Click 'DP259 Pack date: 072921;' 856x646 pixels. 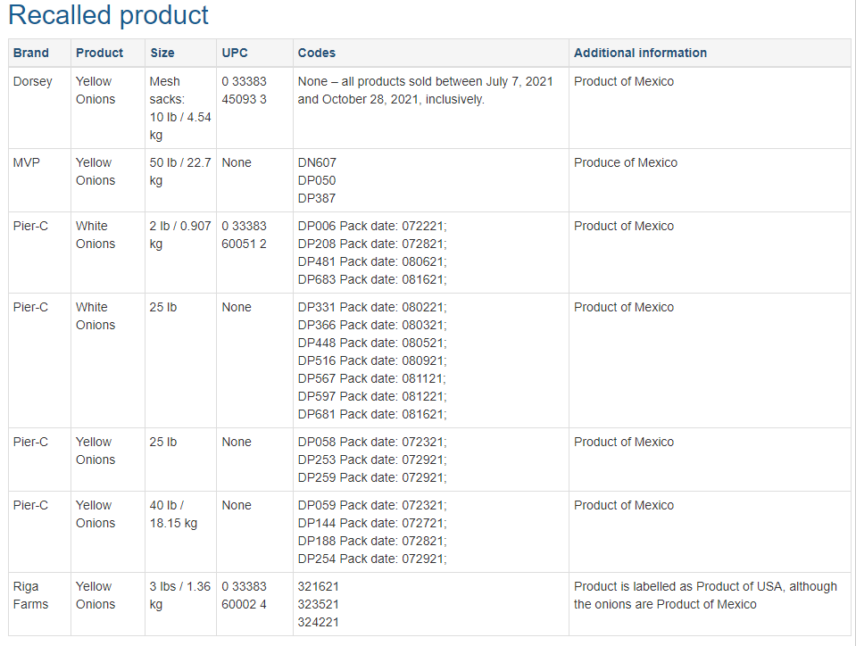point(372,478)
